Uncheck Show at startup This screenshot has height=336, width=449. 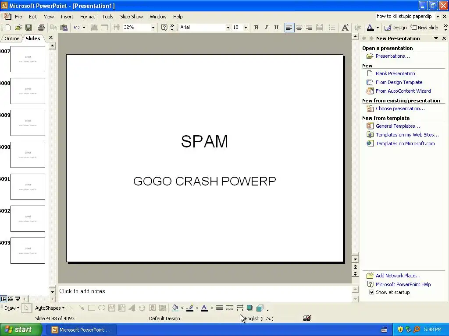tap(371, 292)
